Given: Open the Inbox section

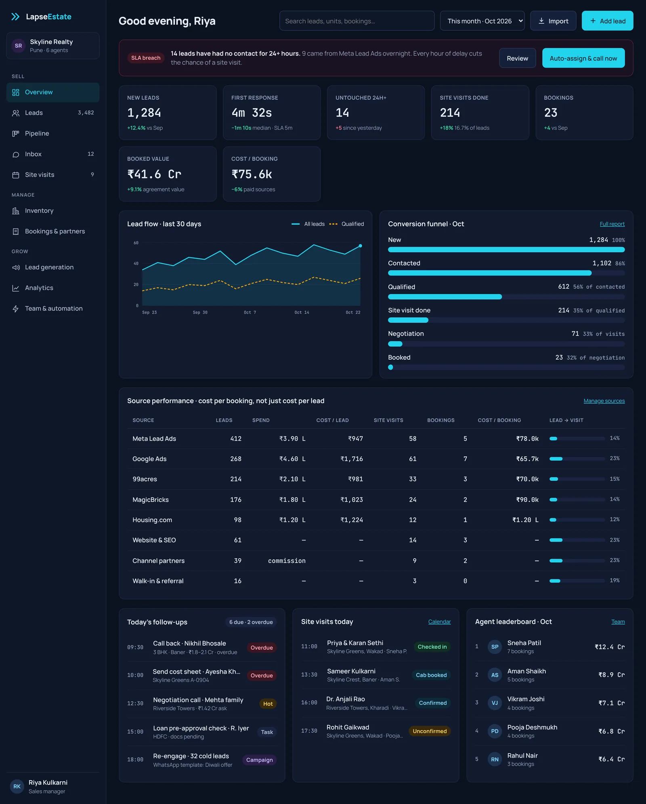Looking at the screenshot, I should coord(53,154).
